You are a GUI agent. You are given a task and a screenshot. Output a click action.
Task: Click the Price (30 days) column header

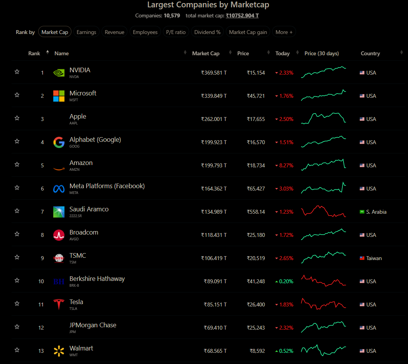[322, 53]
